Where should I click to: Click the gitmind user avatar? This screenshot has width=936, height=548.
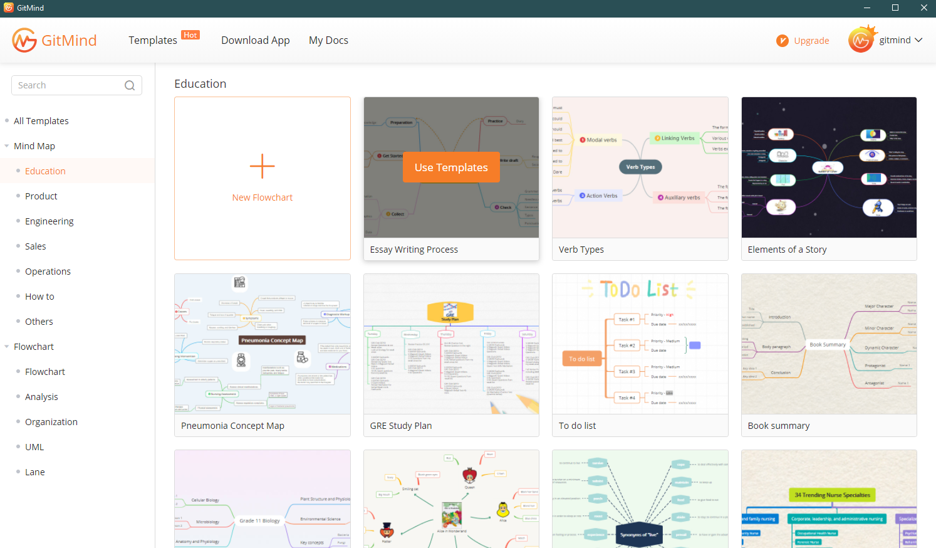coord(861,40)
